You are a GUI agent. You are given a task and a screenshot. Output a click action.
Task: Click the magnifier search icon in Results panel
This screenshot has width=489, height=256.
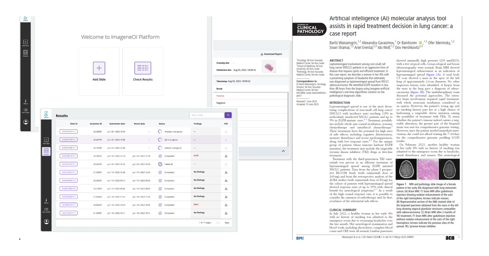pyautogui.click(x=228, y=115)
